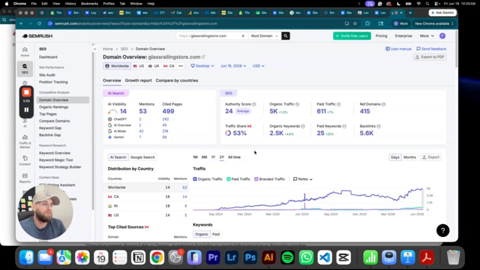Click the Worldwide row in country table
This screenshot has height=270, width=480.
pos(147,187)
